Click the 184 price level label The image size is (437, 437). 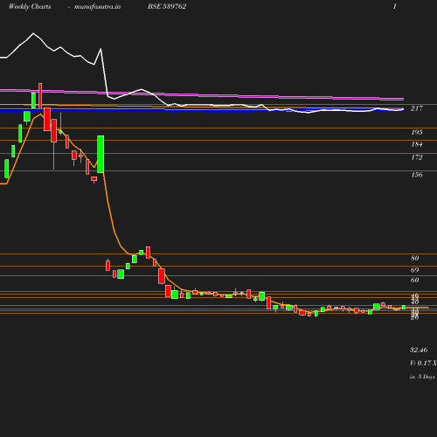[x=417, y=144]
